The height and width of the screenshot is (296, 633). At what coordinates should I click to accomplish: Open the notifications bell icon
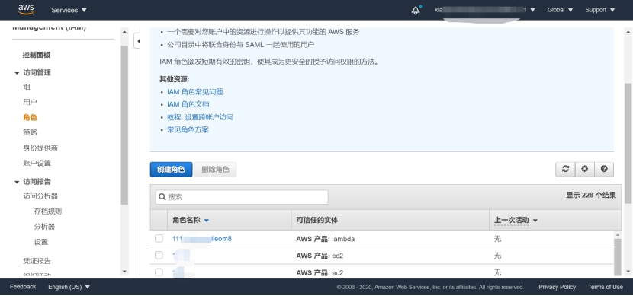coord(416,10)
